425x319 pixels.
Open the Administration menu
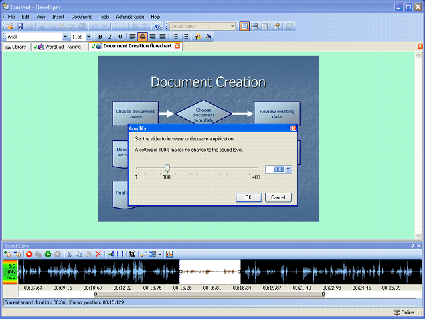(129, 16)
